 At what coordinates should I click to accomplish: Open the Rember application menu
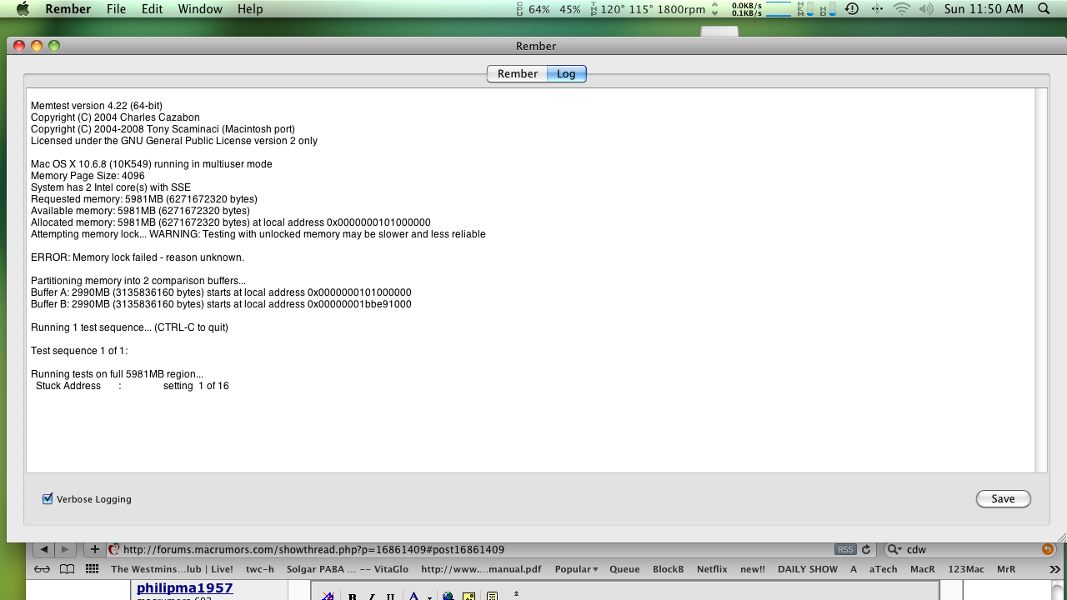click(68, 9)
